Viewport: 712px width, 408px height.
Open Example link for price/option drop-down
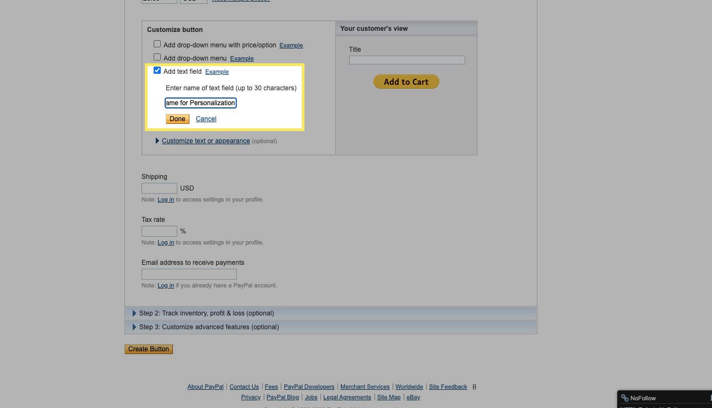pos(291,45)
